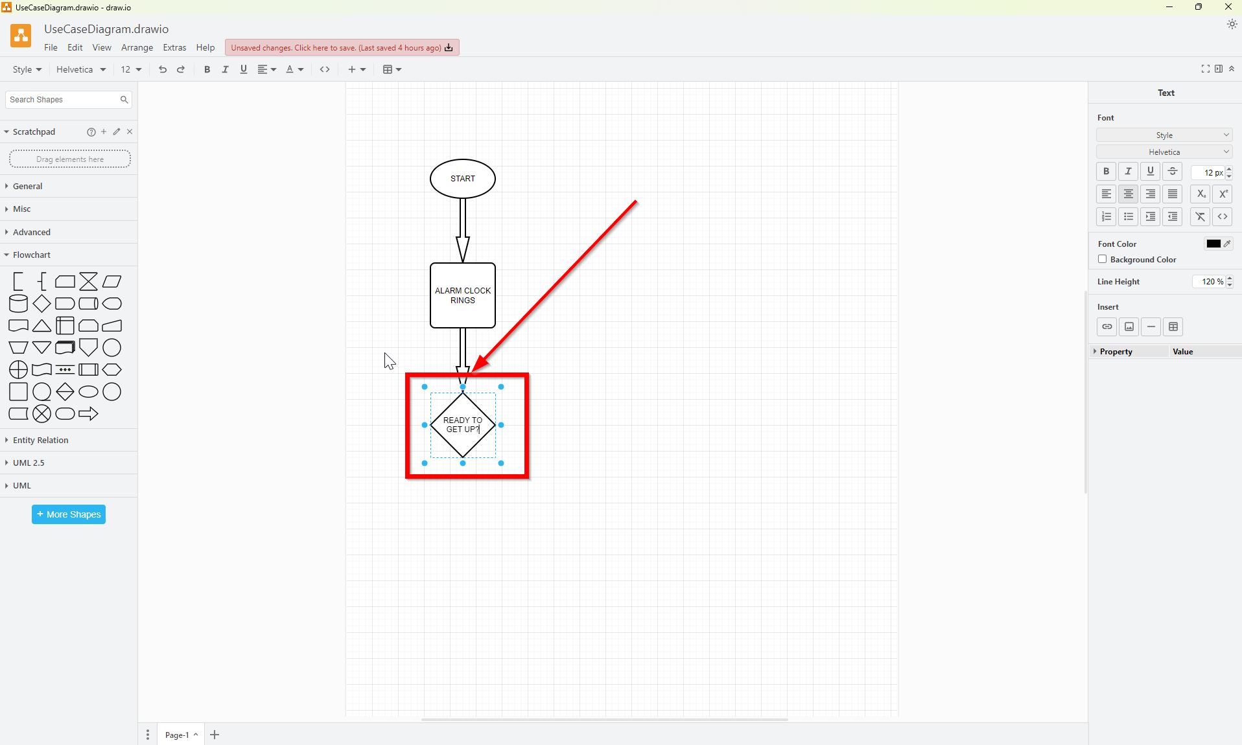Insert an image from the Insert section

(x=1129, y=327)
